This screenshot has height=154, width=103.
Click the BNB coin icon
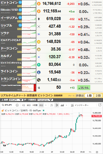pos(39,42)
